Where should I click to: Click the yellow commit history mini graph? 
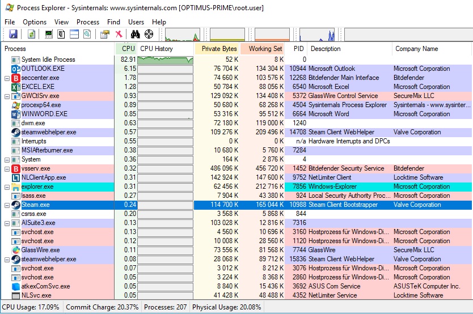tap(227, 35)
